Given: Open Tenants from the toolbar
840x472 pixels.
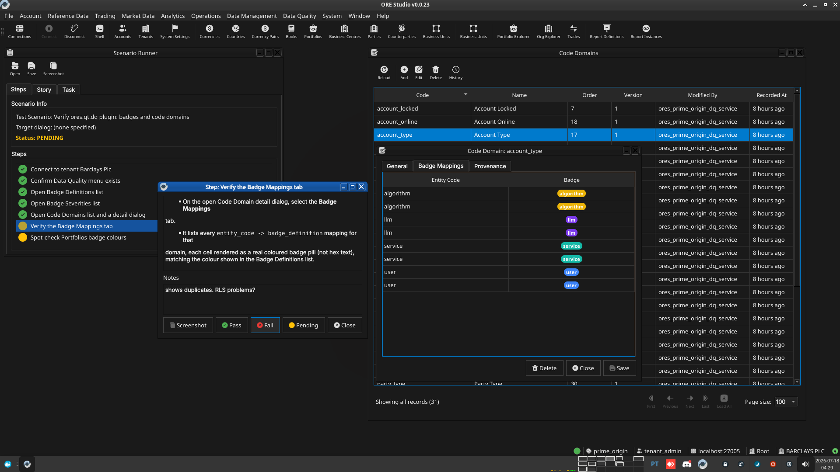Looking at the screenshot, I should tap(146, 31).
